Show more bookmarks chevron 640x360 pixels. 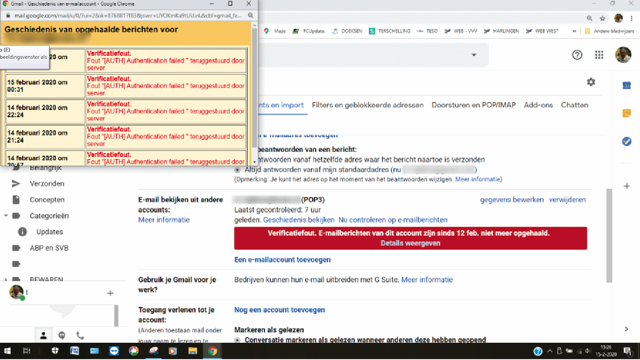click(x=574, y=31)
